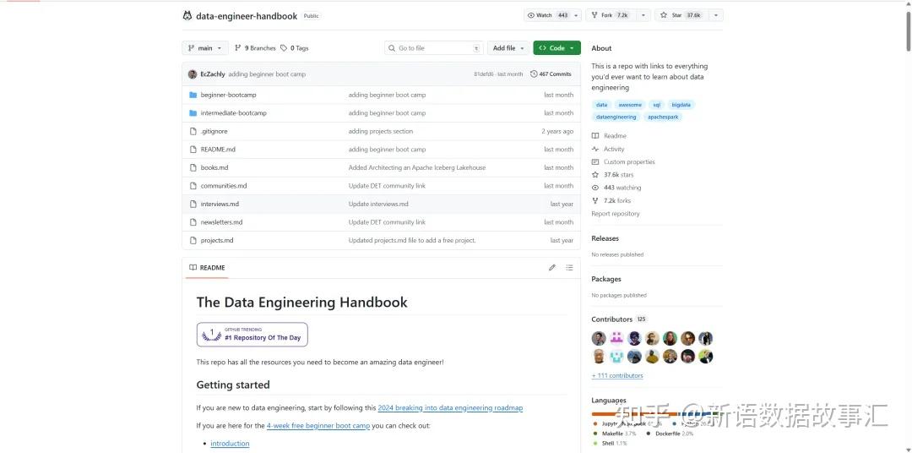Click the repository owner avatar icon
The width and height of the screenshot is (912, 453).
(x=187, y=16)
